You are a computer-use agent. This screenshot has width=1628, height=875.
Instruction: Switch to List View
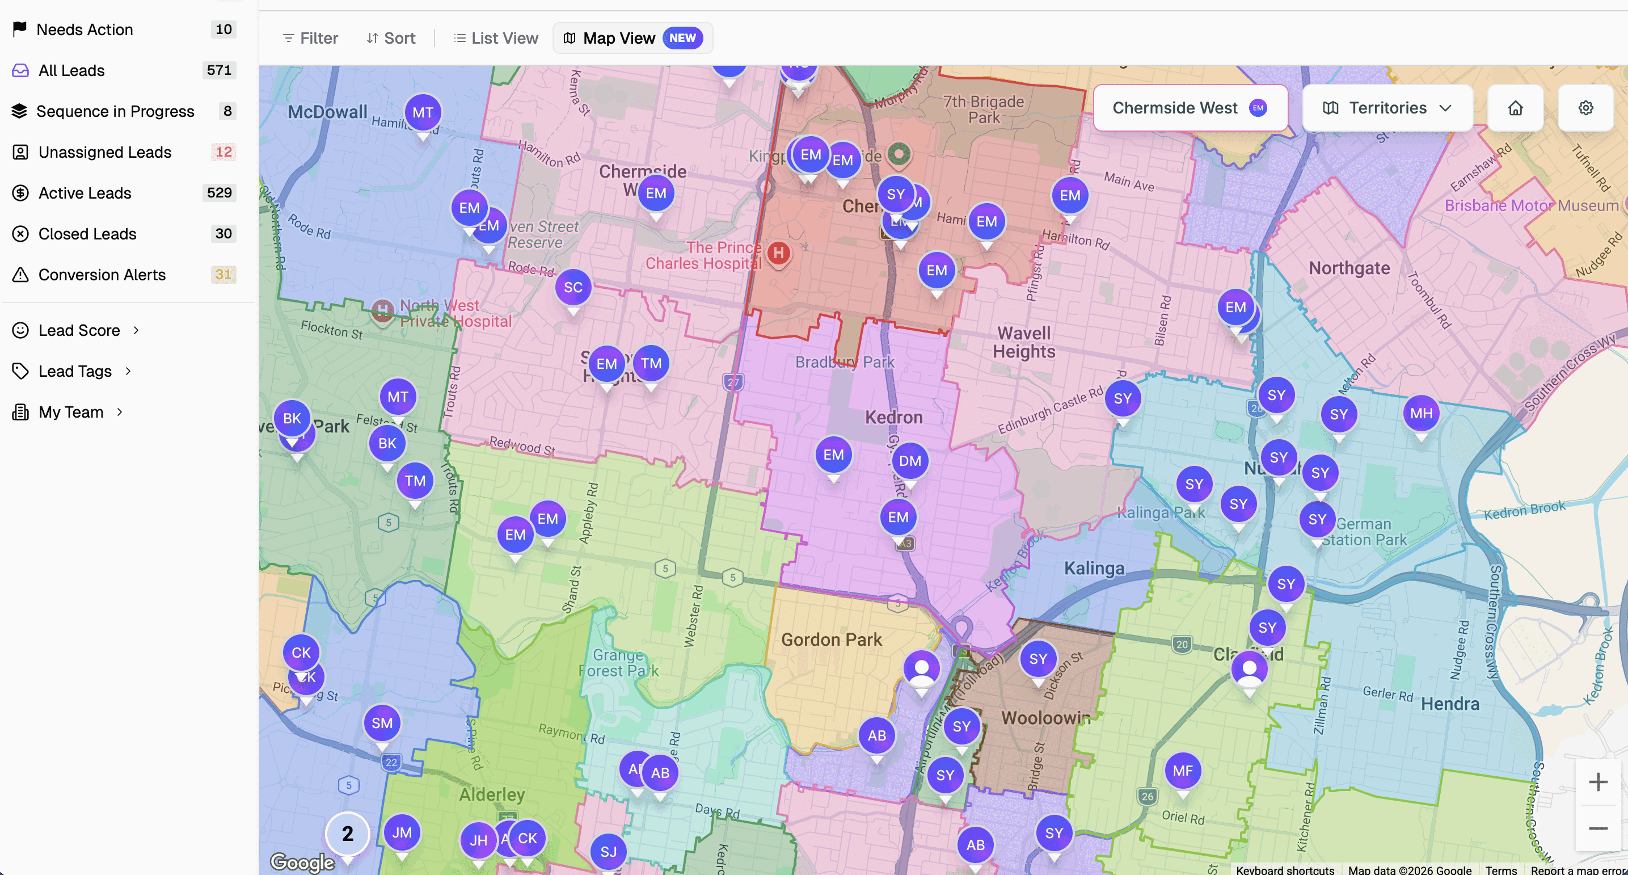click(x=496, y=38)
